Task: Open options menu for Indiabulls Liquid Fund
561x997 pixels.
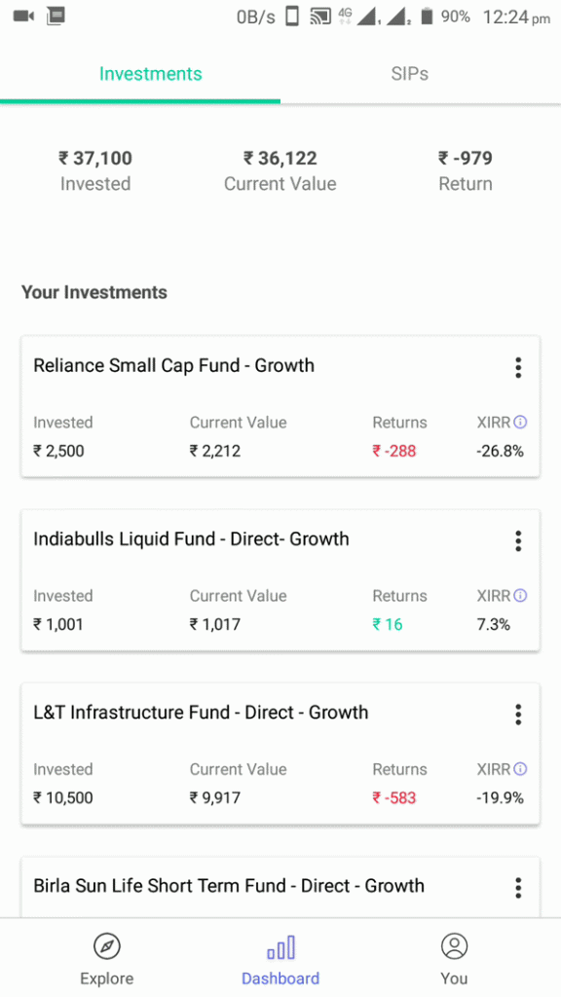Action: (x=518, y=541)
